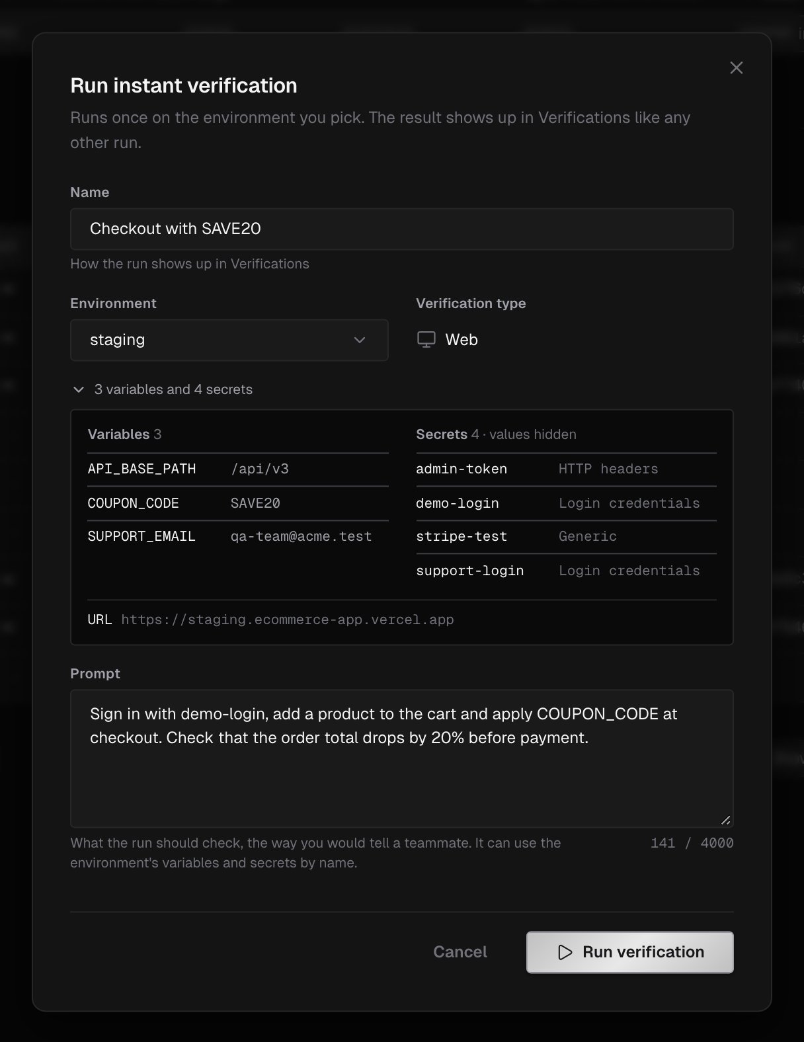Click the Prompt text area
The width and height of the screenshot is (804, 1042).
coord(401,758)
